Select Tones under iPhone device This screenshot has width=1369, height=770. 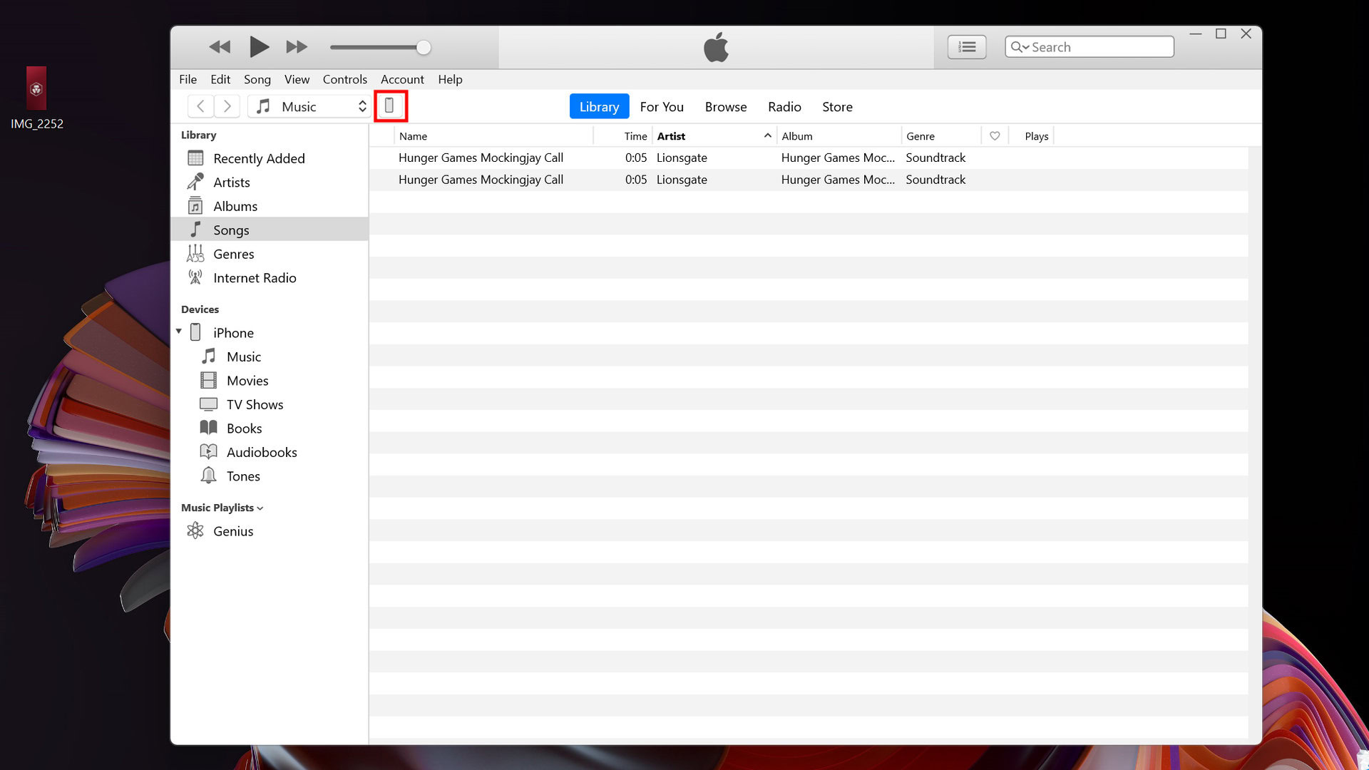242,476
